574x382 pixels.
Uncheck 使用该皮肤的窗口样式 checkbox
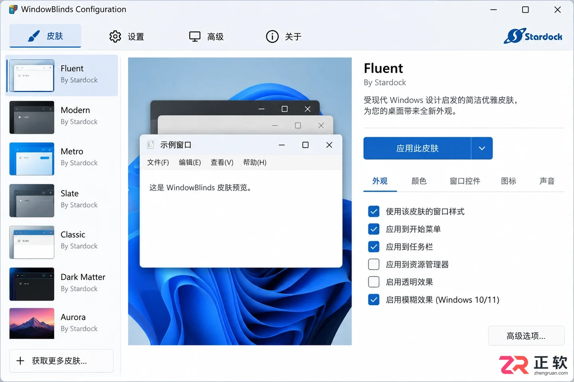[x=374, y=211]
